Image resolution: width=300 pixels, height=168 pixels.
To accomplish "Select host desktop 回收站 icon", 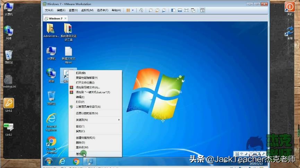I will click(x=9, y=57).
